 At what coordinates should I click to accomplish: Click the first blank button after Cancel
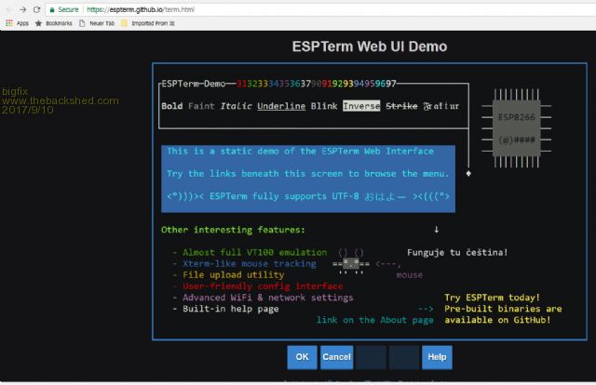click(370, 356)
